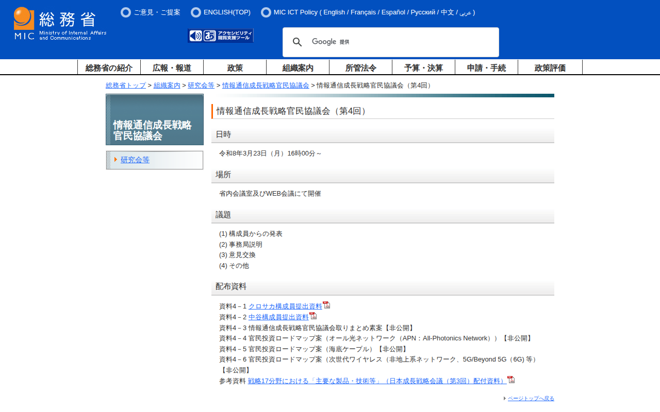This screenshot has width=660, height=412.
Task: Jump back via ページトップへ戻る link
Action: (531, 399)
